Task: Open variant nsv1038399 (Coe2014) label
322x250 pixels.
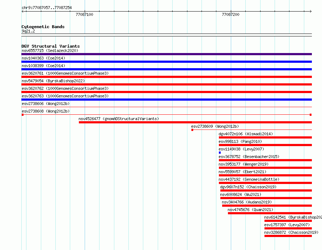Action: 43,66
